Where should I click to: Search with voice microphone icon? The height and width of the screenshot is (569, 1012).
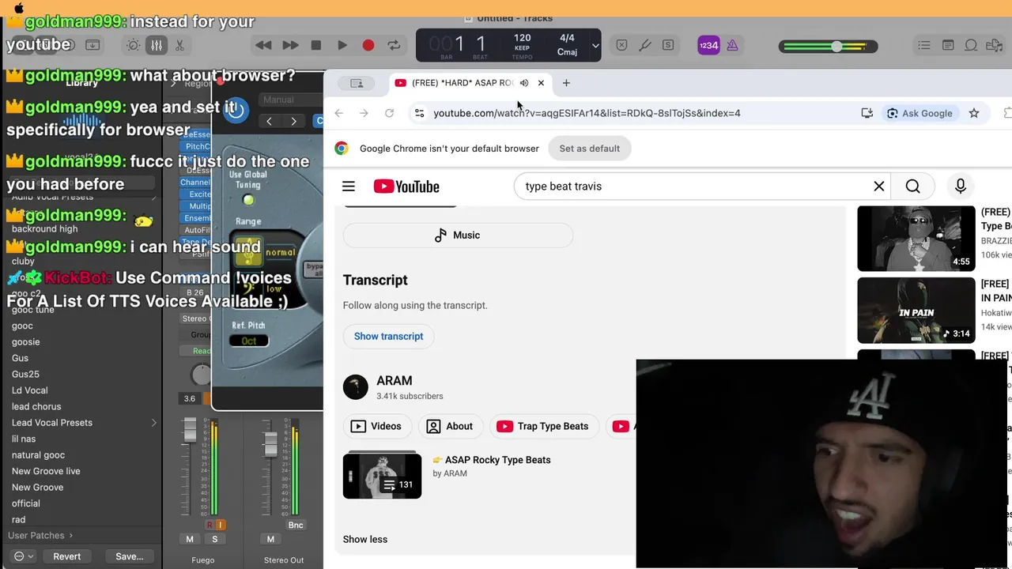961,187
